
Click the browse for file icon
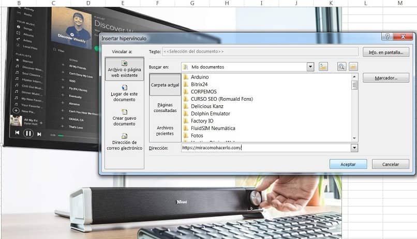pyautogui.click(x=353, y=67)
